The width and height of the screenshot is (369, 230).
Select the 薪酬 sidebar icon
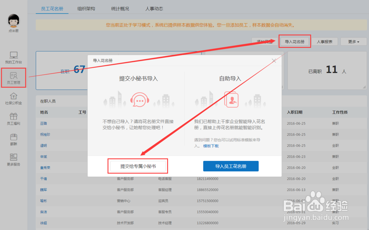pos(13,139)
